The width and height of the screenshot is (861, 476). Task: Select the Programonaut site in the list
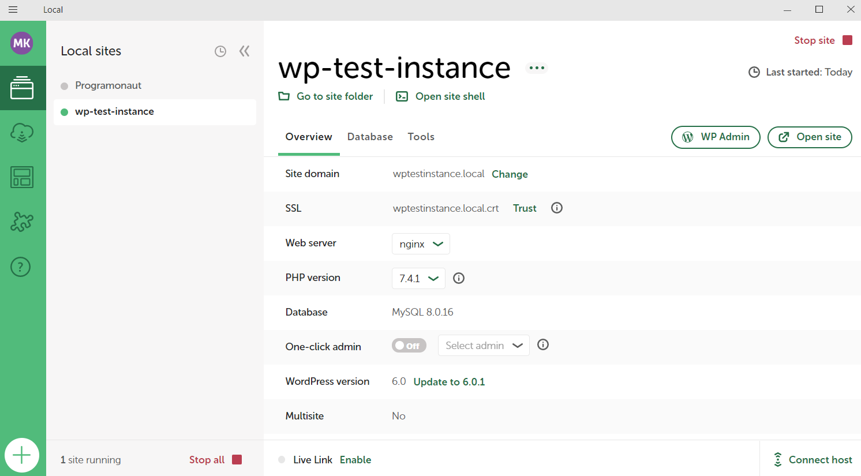tap(108, 85)
